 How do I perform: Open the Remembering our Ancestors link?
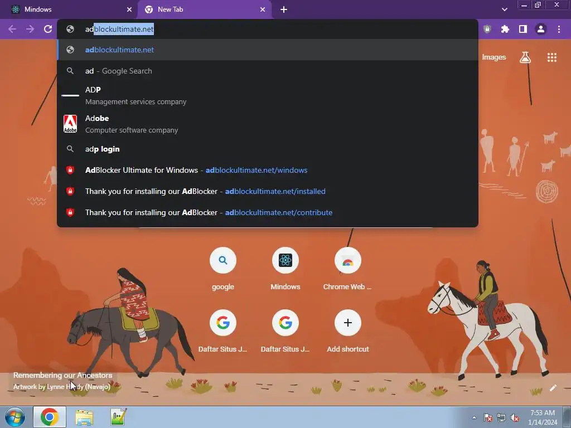click(62, 375)
